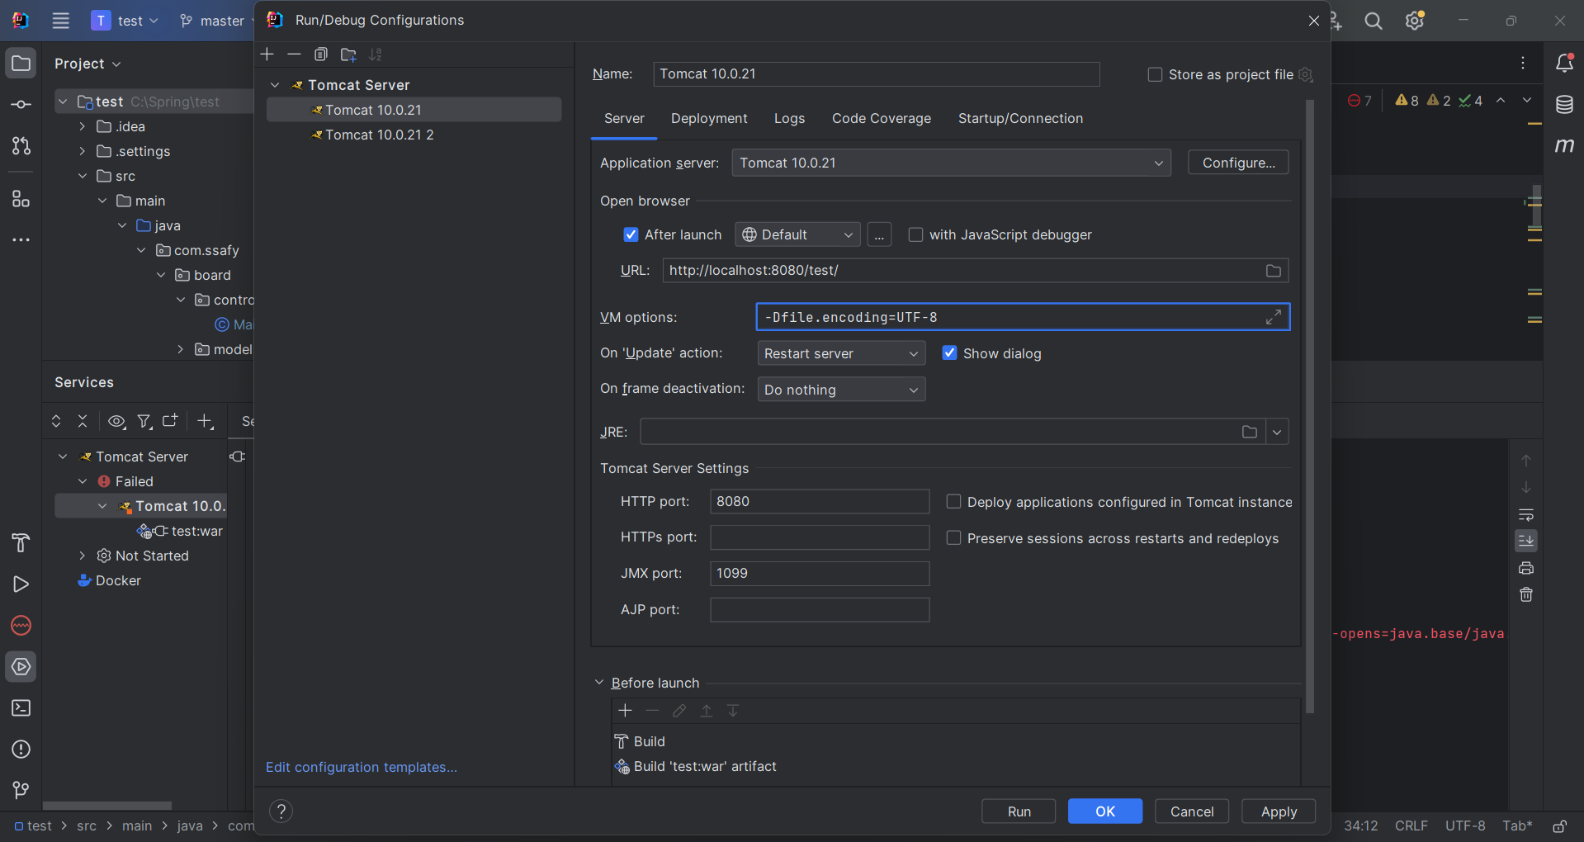
Task: Open the Build tool window hammer
Action: click(21, 542)
